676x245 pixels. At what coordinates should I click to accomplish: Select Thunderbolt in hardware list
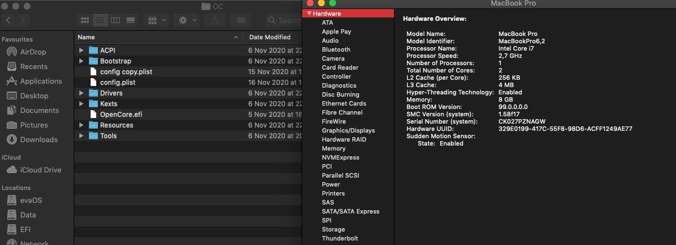click(340, 238)
